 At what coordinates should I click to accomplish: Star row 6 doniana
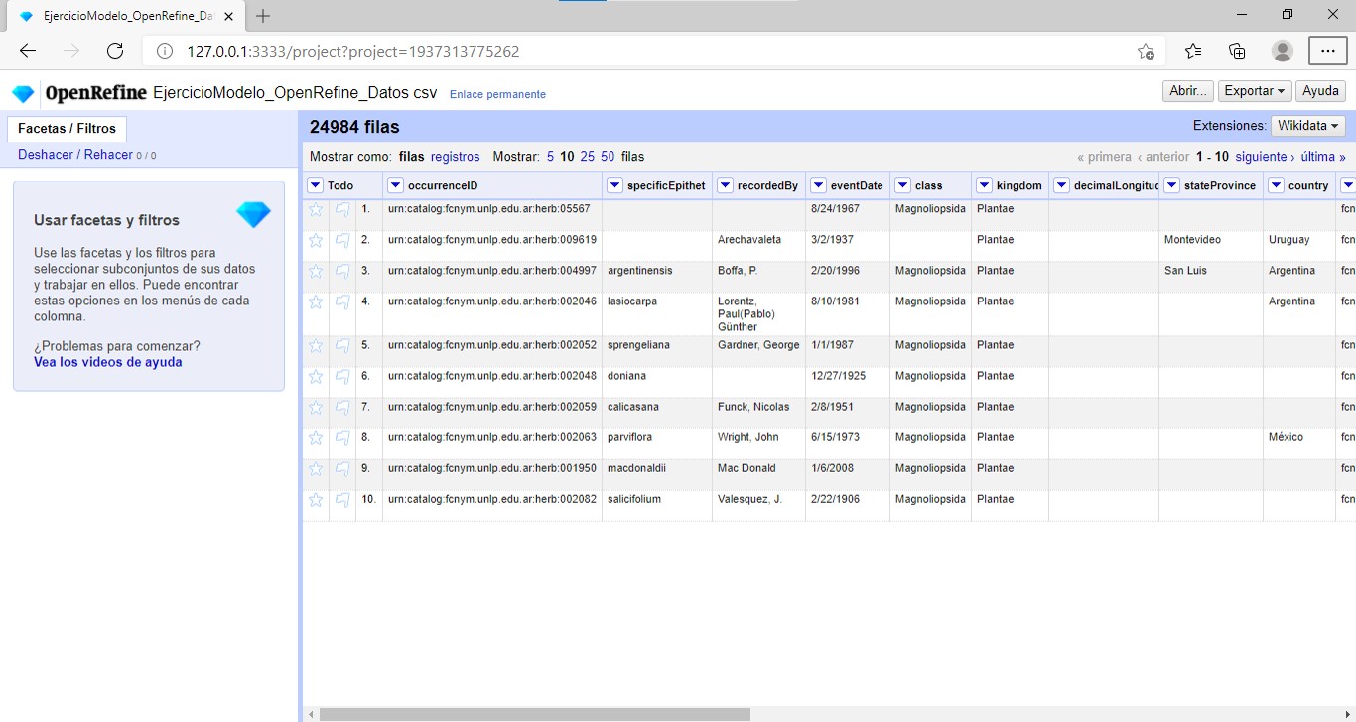[x=316, y=376]
